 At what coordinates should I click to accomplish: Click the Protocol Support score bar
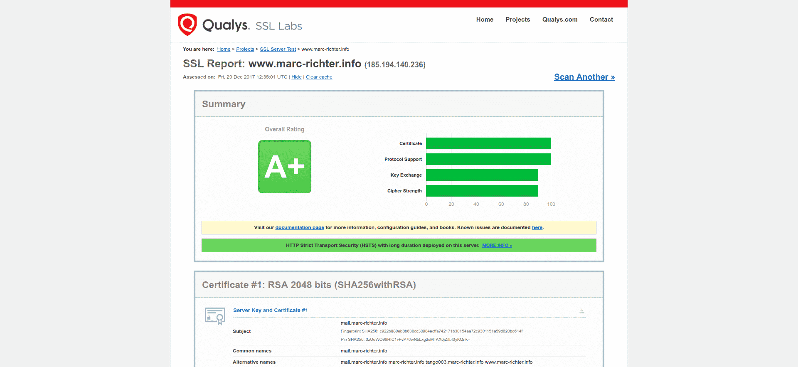click(488, 159)
